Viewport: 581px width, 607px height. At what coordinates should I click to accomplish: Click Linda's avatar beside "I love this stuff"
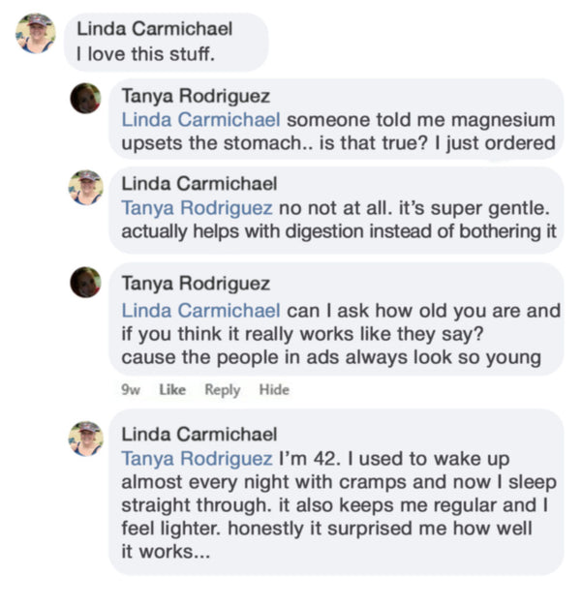[x=35, y=33]
